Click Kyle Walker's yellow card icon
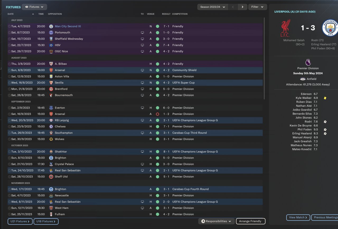The width and height of the screenshot is (338, 229). point(325,98)
